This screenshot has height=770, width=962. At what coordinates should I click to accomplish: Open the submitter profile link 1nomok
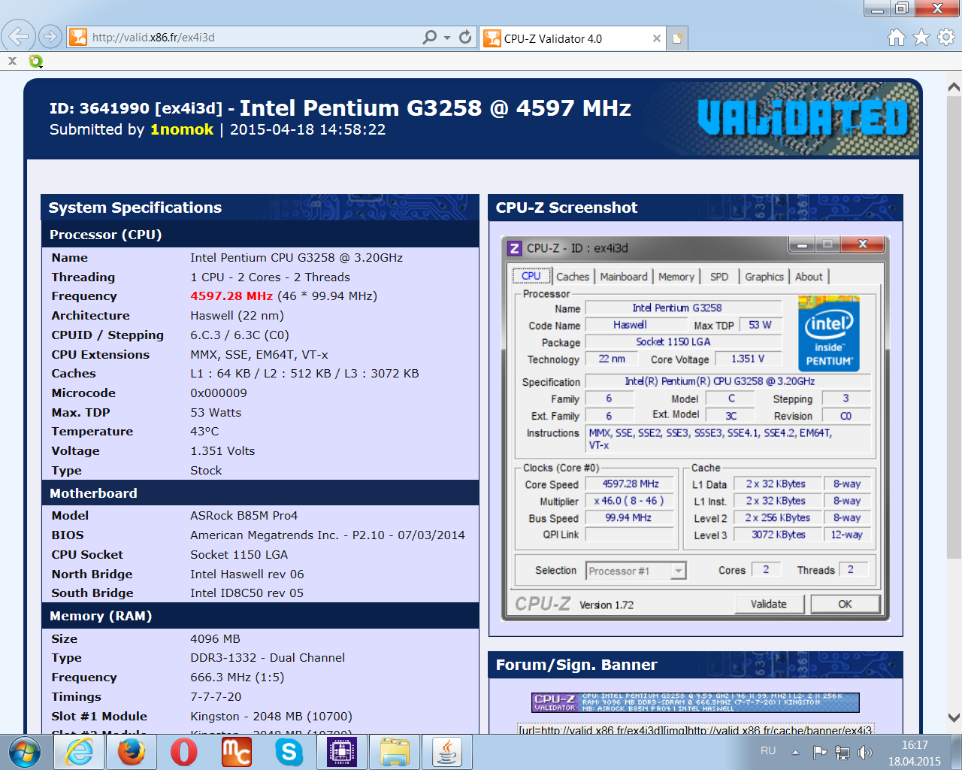coord(182,129)
